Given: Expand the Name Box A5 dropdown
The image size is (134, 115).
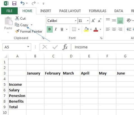Looking at the screenshot, I should (x=28, y=47).
